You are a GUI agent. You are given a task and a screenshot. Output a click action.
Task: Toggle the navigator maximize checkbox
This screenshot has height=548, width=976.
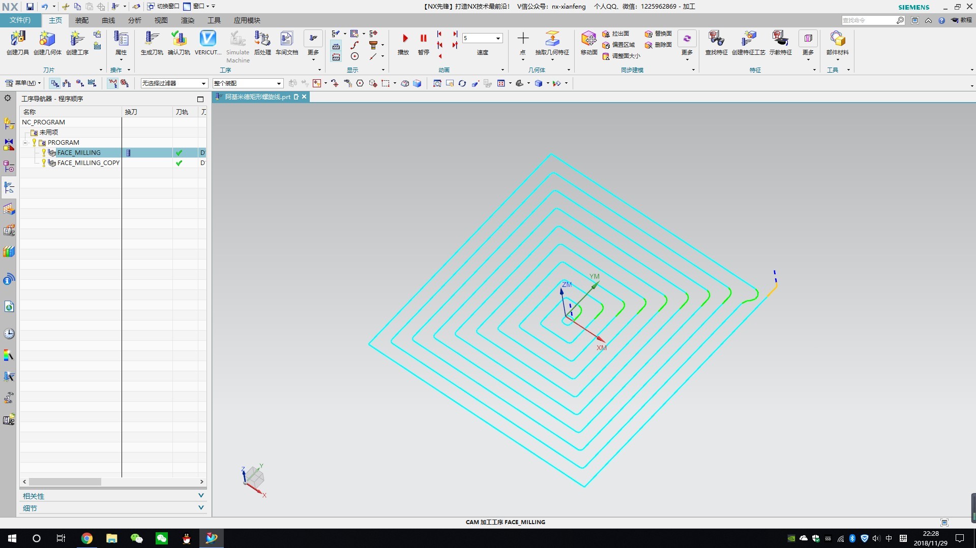coord(200,99)
